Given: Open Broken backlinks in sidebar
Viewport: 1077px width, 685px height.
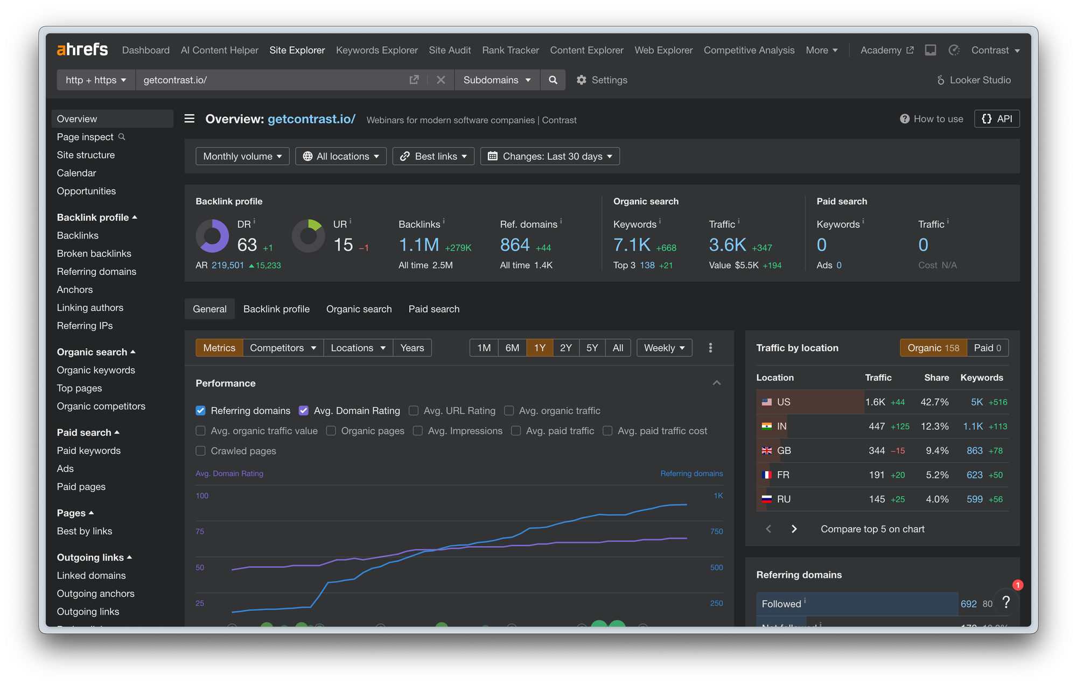Looking at the screenshot, I should [x=94, y=254].
